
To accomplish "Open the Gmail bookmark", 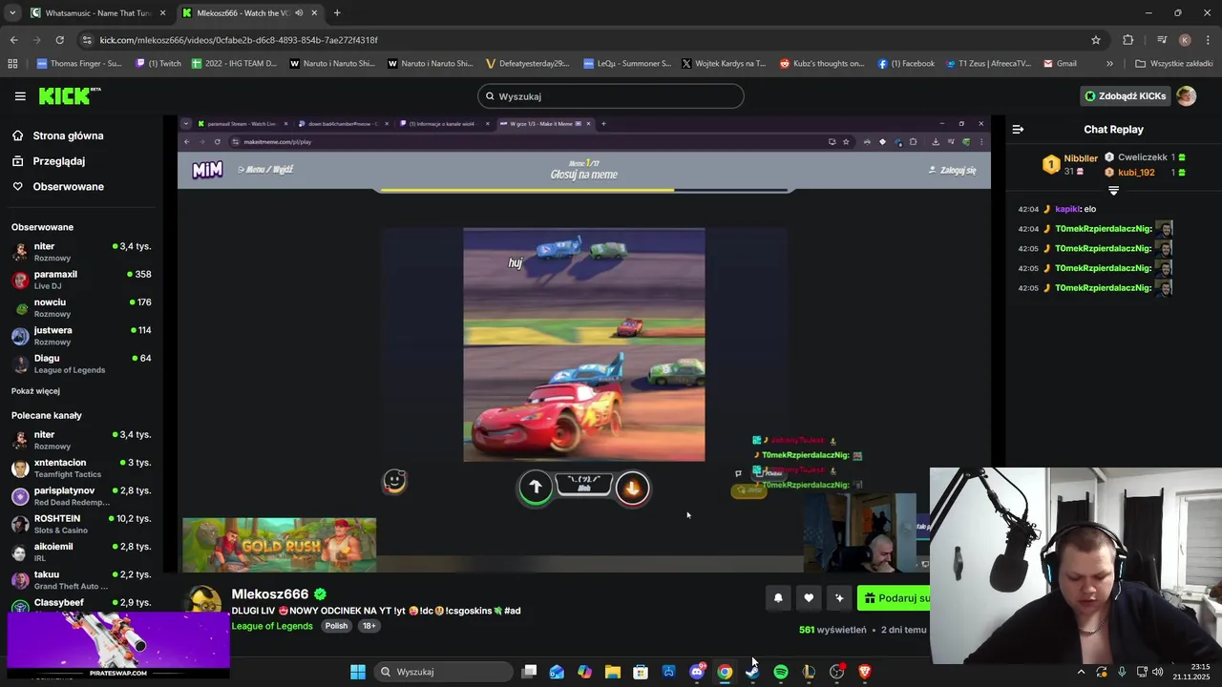I will 1060,64.
